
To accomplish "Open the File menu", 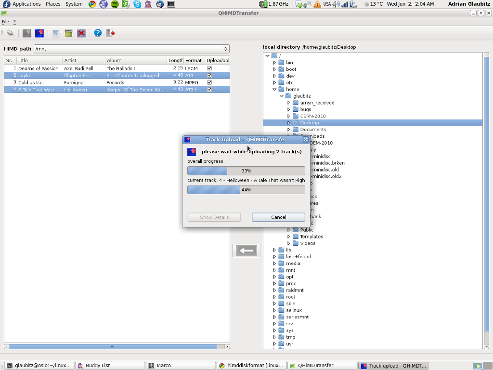I will tap(5, 22).
